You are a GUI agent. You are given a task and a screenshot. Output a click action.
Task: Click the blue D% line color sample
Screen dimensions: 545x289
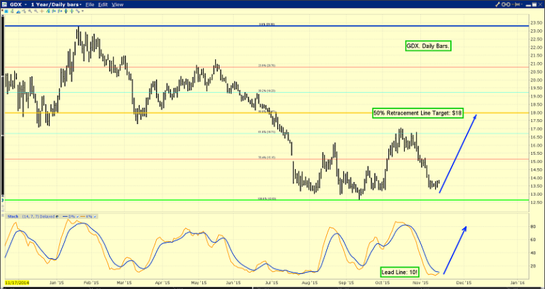[x=65, y=217]
